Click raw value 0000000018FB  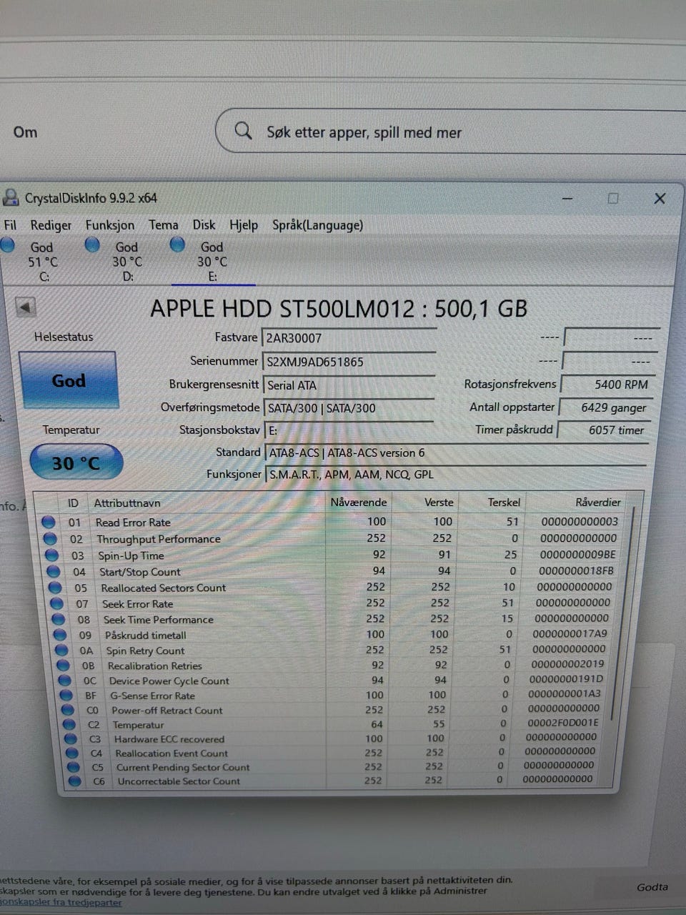tap(576, 571)
